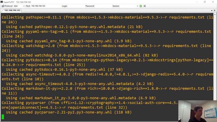This screenshot has height=122, width=217.
Task: Open the tab list dropdown arrow
Action: click(212, 11)
